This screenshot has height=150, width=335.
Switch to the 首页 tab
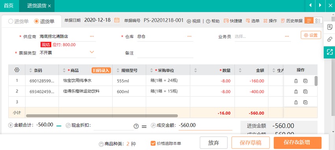coord(9,6)
